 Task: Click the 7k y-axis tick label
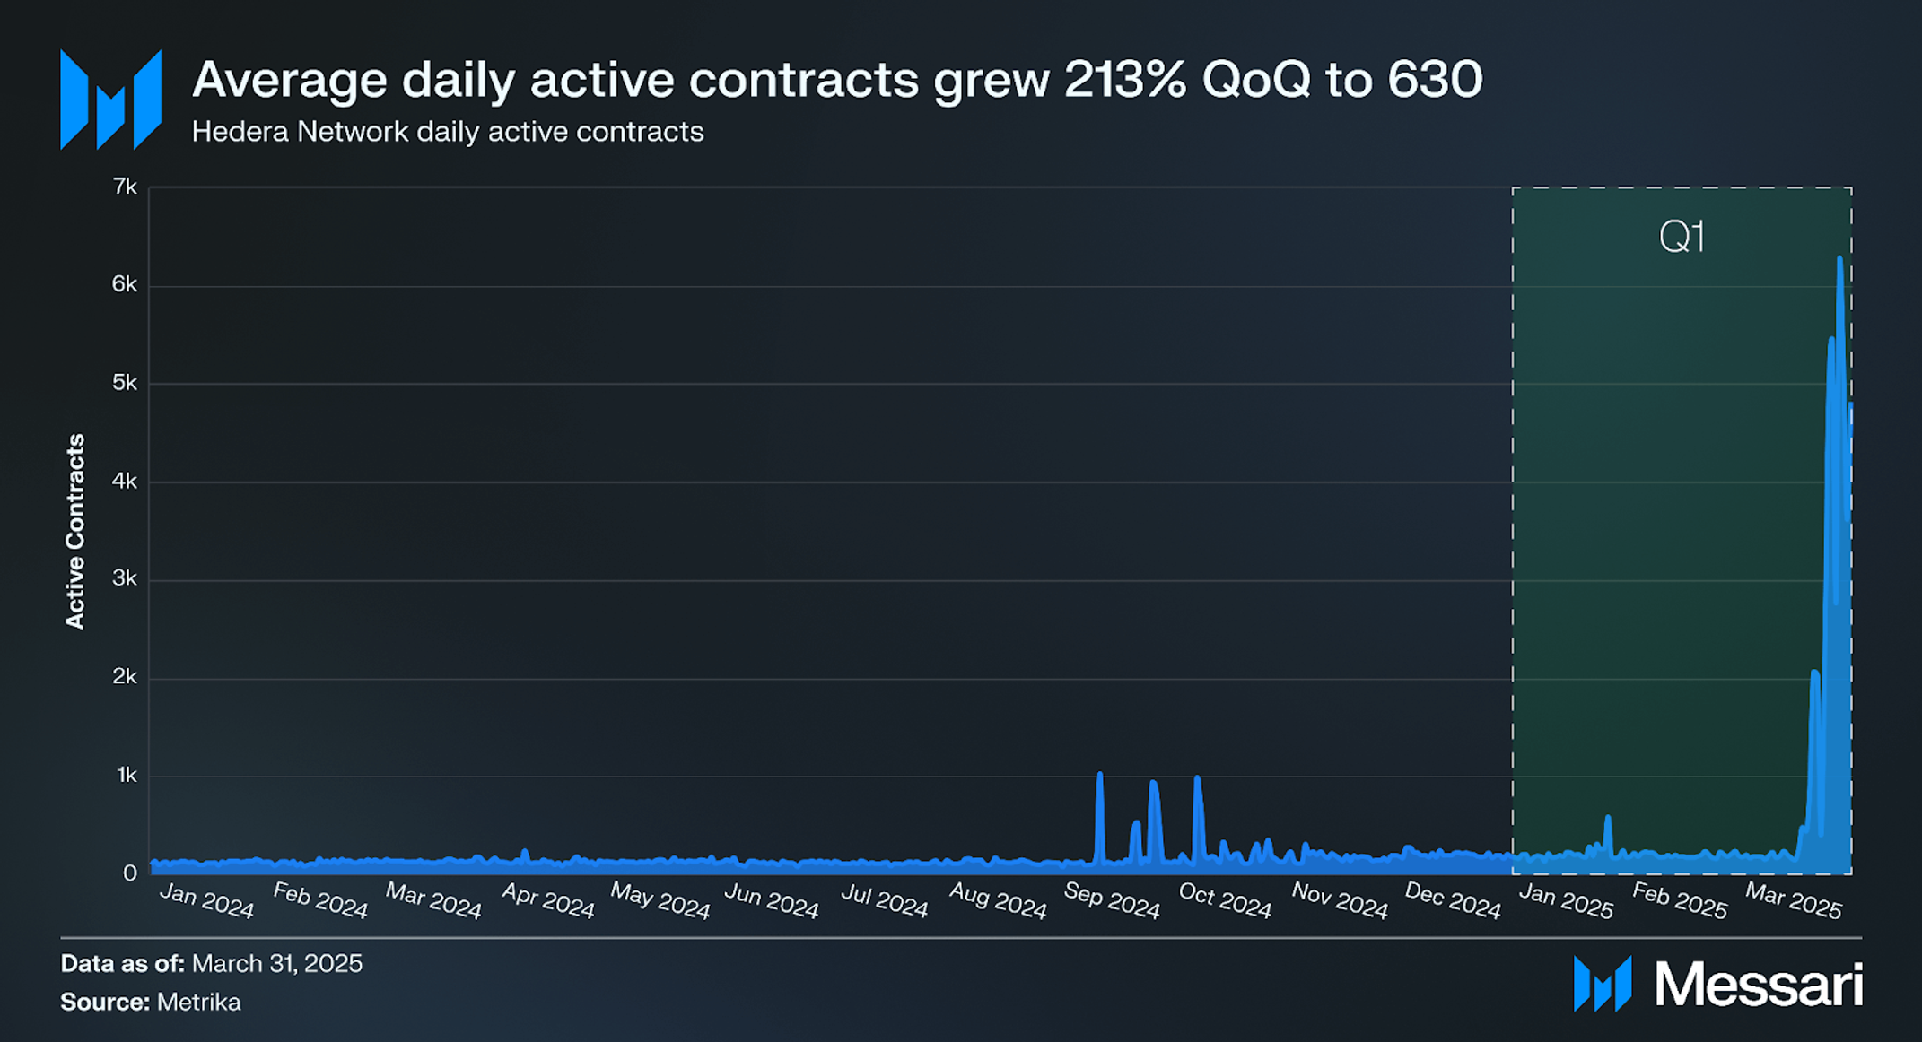point(125,187)
